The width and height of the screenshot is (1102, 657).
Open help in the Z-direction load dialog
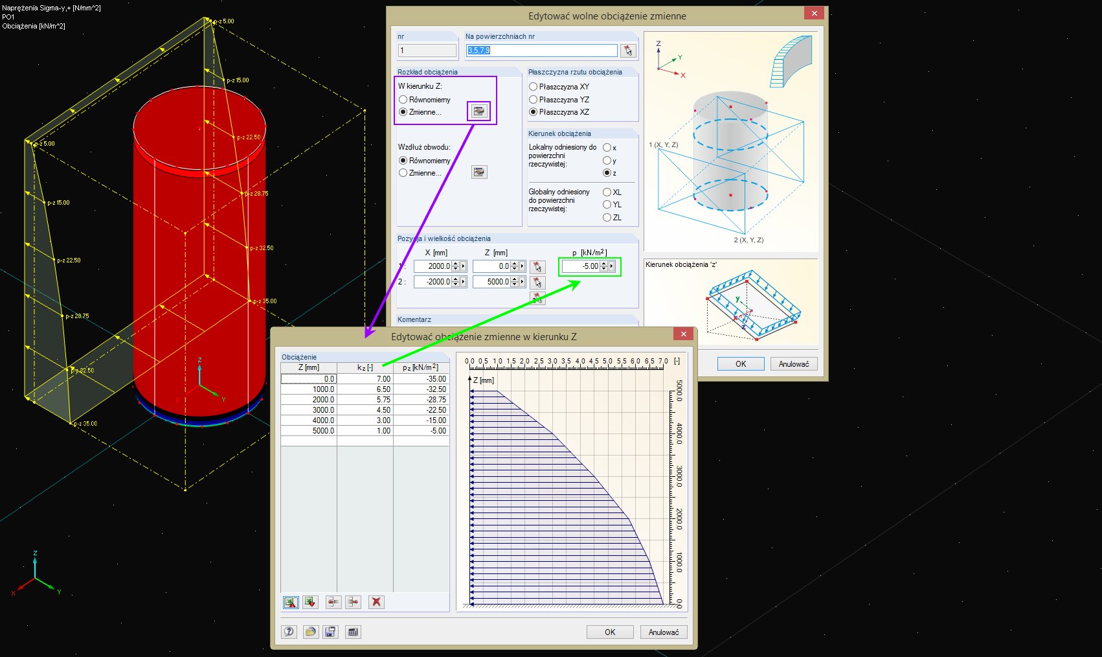coord(289,632)
